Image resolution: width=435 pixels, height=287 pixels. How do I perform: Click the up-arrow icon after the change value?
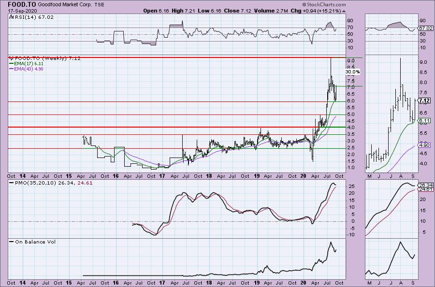tap(344, 11)
